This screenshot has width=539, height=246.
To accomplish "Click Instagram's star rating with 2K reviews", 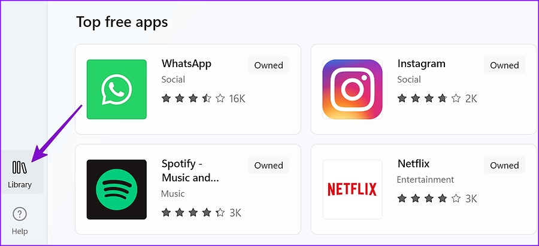I will [x=437, y=99].
